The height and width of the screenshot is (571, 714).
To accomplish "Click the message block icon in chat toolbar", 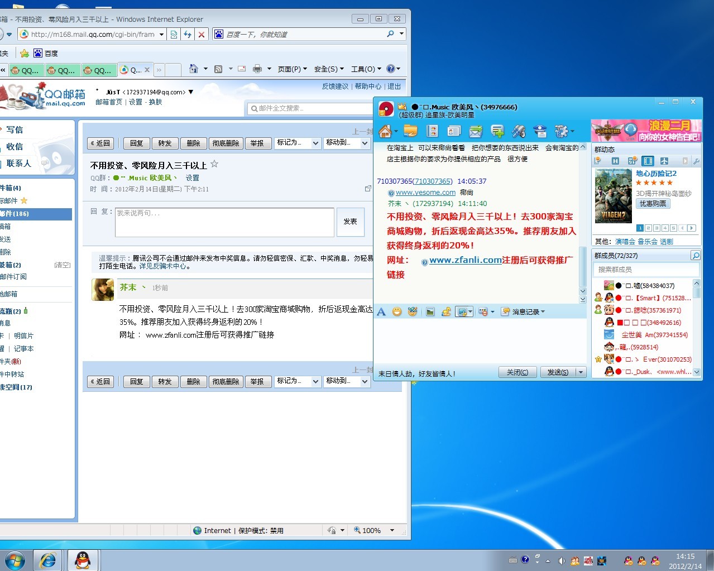I will [483, 311].
